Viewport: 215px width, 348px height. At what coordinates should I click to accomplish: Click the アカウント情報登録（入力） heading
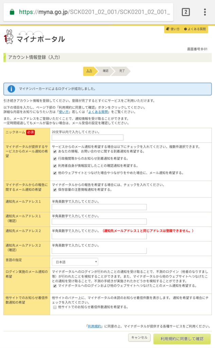point(34,57)
